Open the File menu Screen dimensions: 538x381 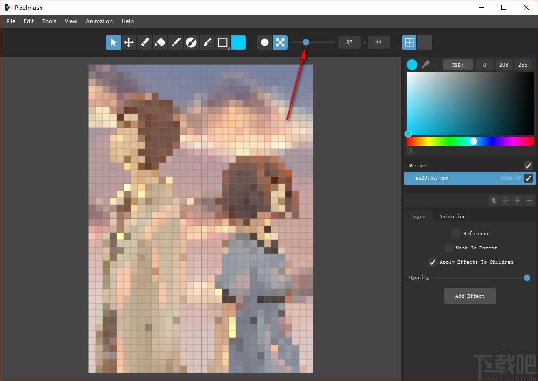(x=11, y=21)
